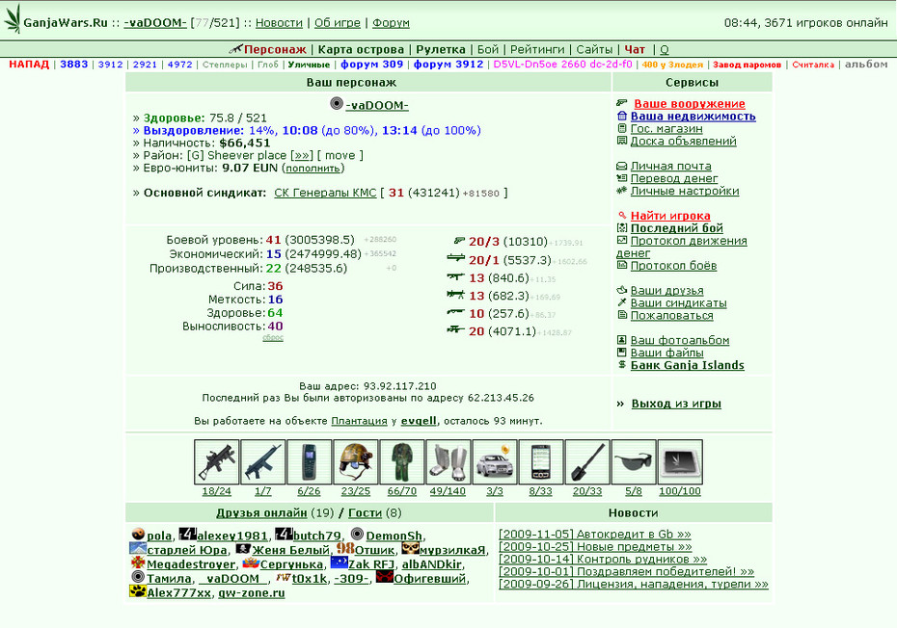Open Перевод денег link

click(x=674, y=178)
